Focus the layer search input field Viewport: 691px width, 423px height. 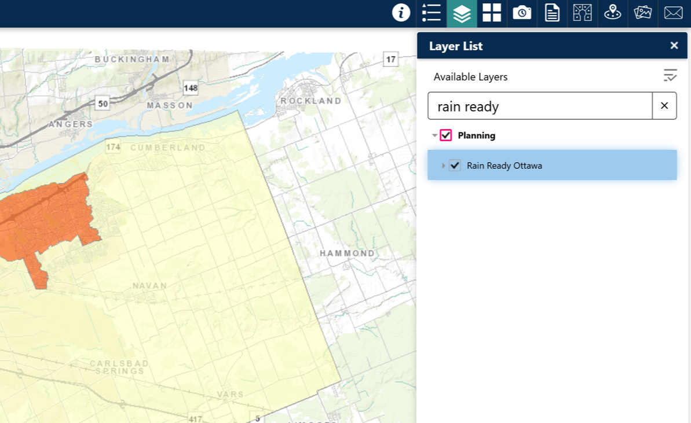click(x=540, y=106)
